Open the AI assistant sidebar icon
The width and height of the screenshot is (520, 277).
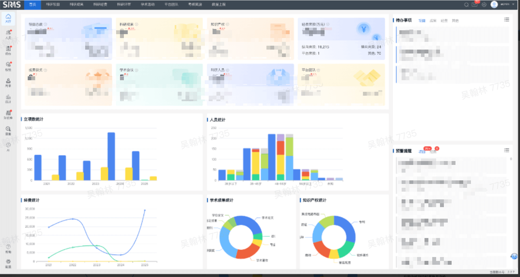coord(8,147)
